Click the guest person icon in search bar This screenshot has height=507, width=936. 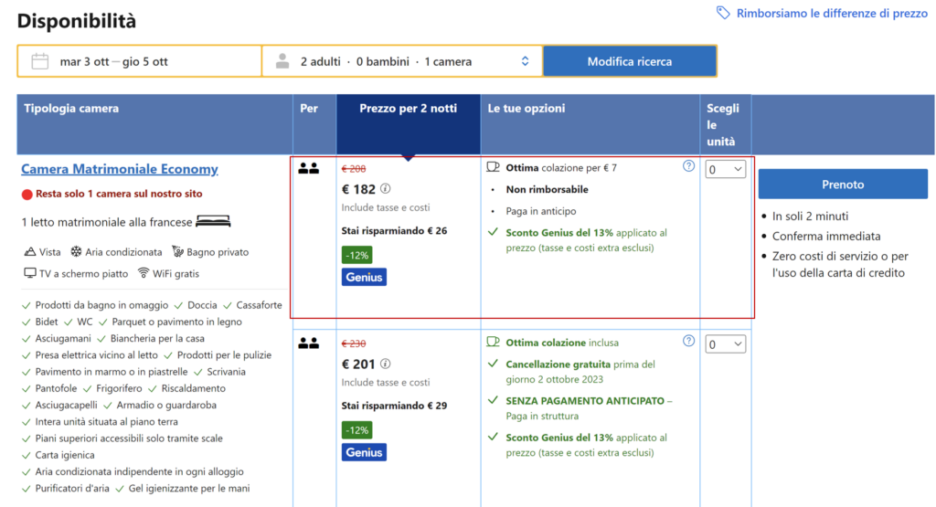point(282,61)
